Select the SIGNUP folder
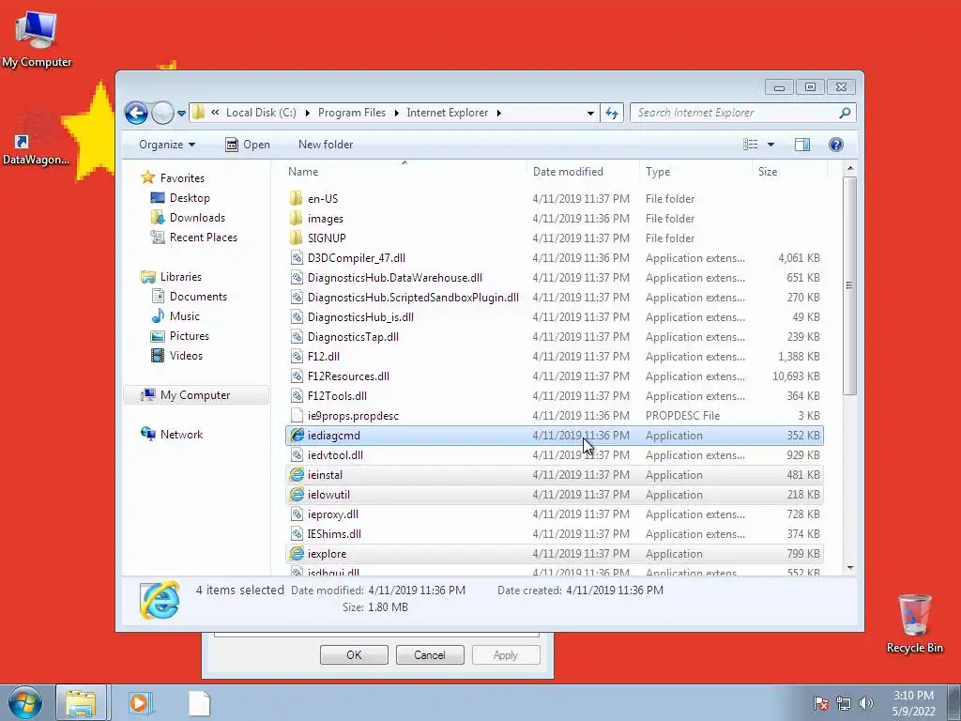The height and width of the screenshot is (721, 961). coord(554,238)
